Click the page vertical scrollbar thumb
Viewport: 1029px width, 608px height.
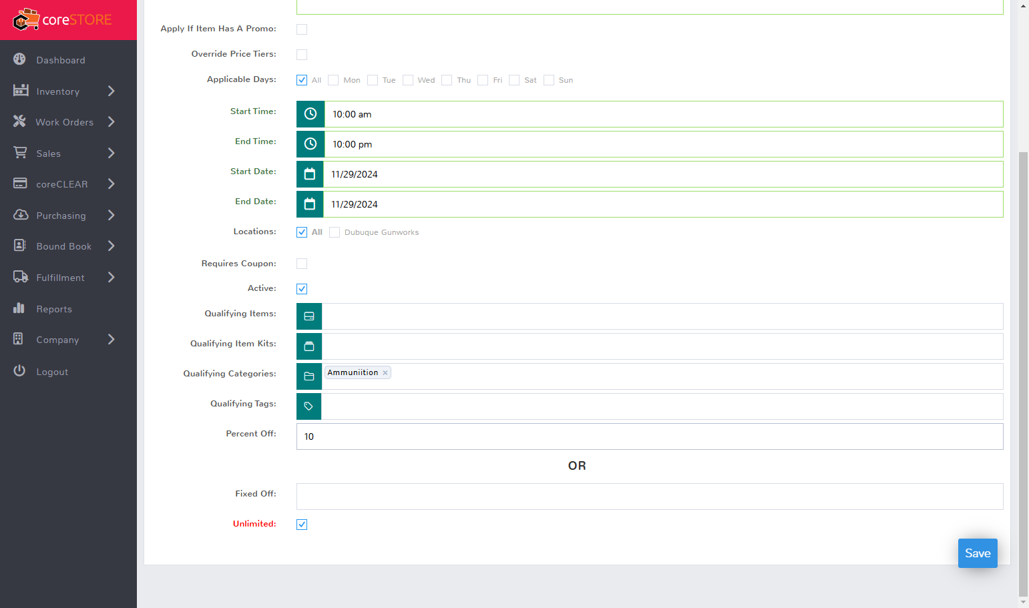[x=1023, y=374]
